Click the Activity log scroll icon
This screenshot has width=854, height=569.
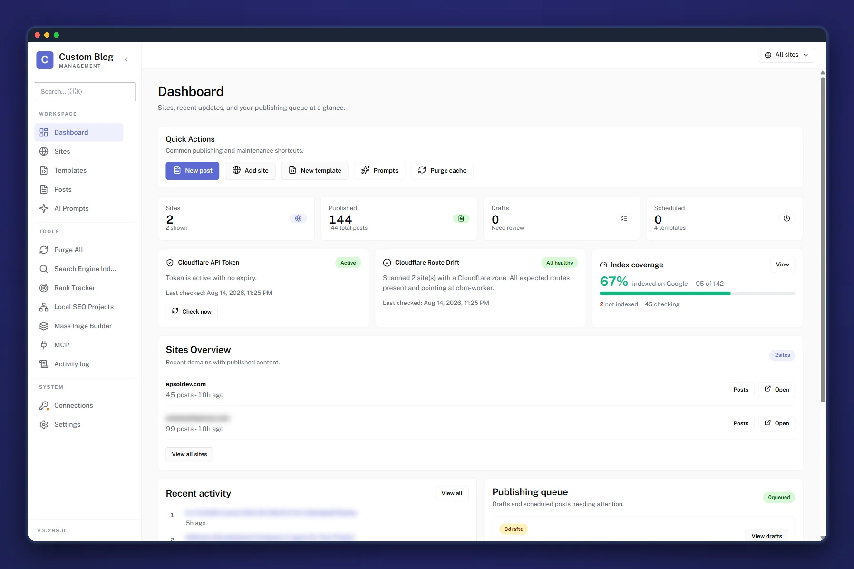pos(44,364)
